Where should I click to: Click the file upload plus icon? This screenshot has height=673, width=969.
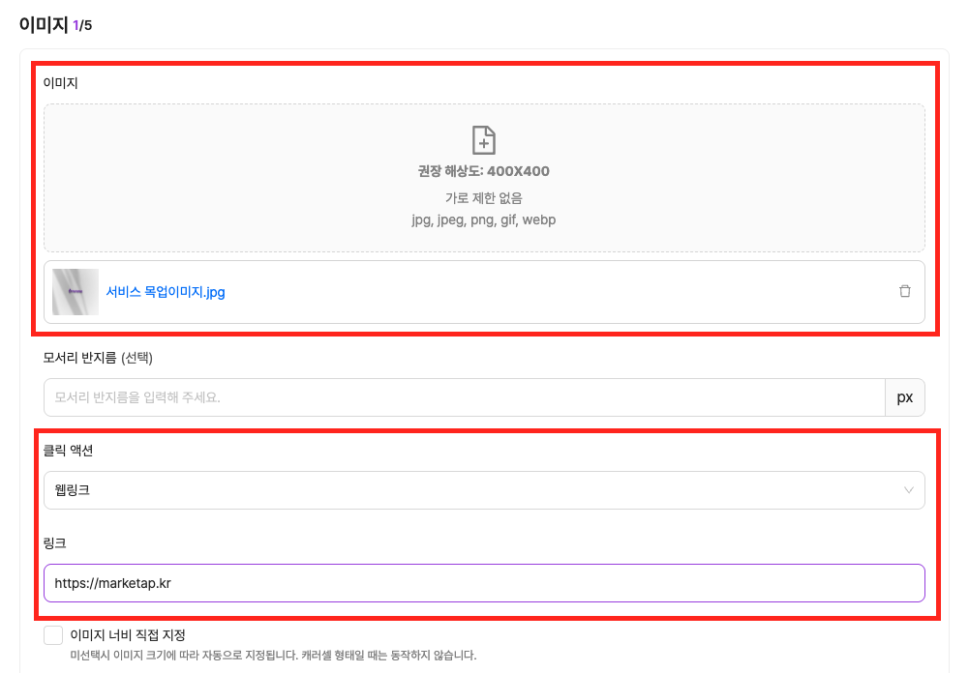(483, 140)
